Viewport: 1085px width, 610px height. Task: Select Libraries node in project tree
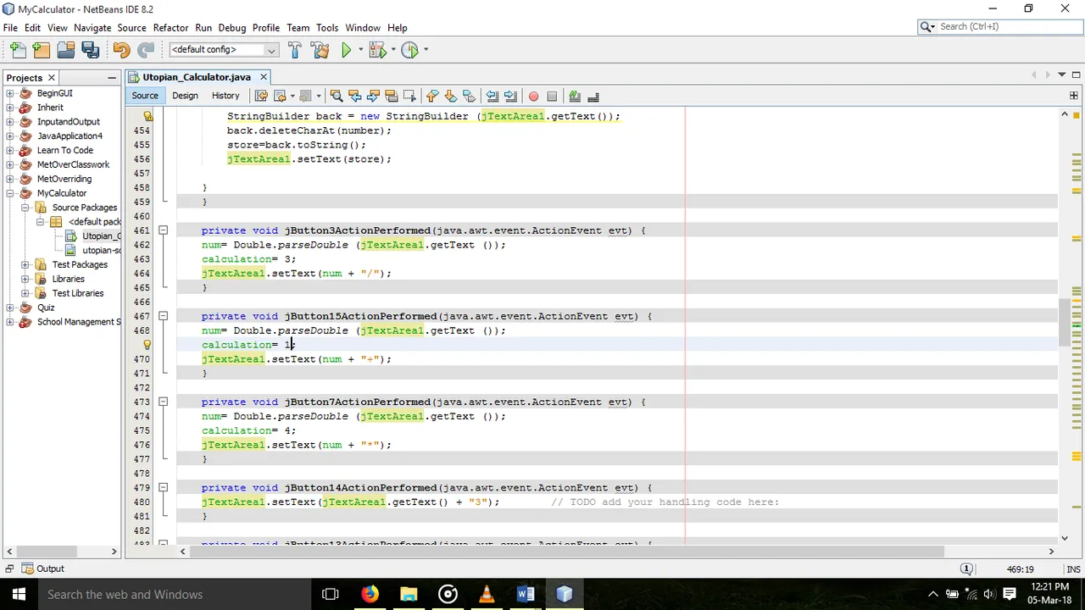point(68,279)
